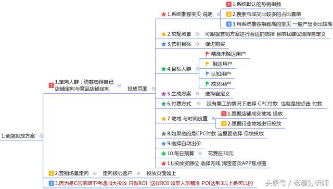Click the purple star beside 5.生成方案
The width and height of the screenshot is (333, 189).
[x=163, y=94]
